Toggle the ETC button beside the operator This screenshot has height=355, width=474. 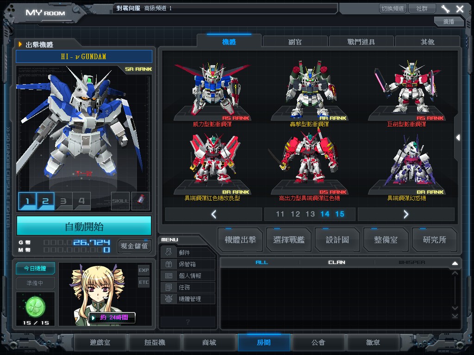143,282
